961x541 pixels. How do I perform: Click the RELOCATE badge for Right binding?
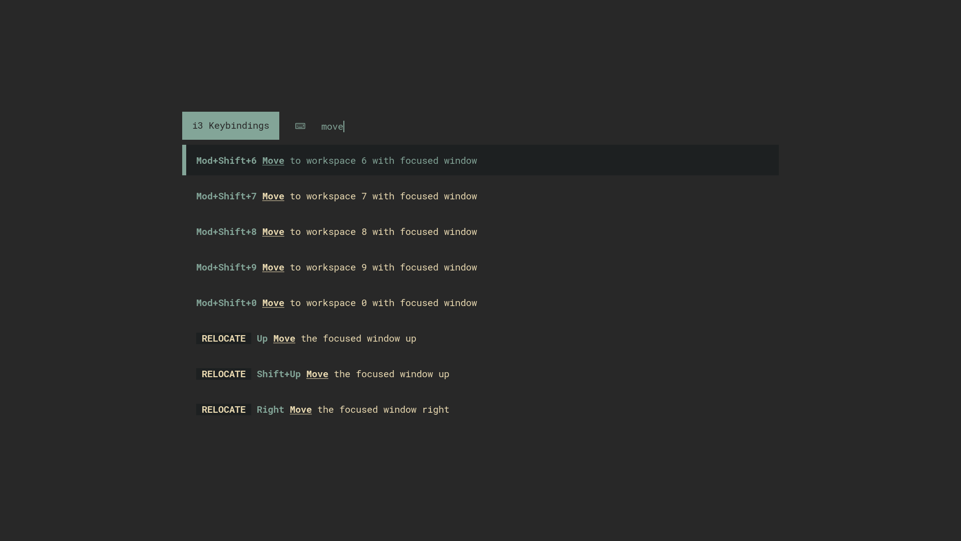(223, 410)
